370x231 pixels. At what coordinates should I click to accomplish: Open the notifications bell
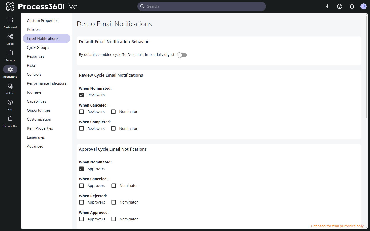point(352,6)
